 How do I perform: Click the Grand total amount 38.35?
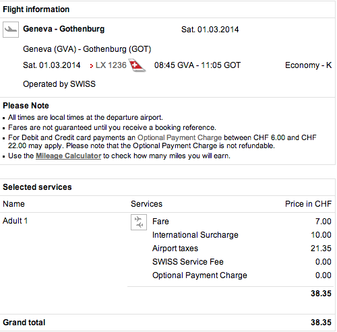[x=321, y=323]
